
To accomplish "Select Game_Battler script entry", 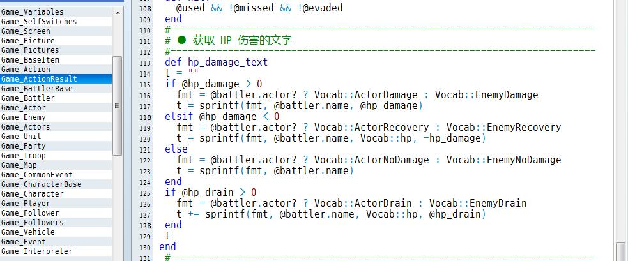I will (56, 98).
